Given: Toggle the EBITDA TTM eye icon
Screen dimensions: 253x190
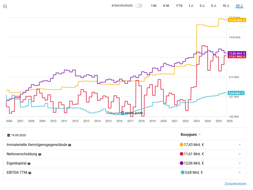Looking at the screenshot, I should pyautogui.click(x=30, y=173).
